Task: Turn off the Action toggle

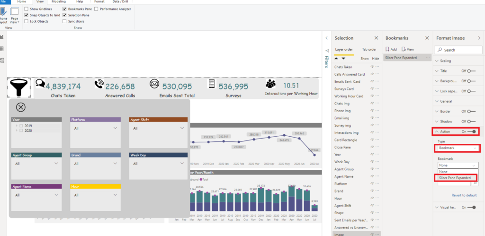Action: (x=472, y=131)
